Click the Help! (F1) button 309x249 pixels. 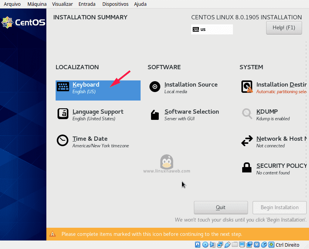click(284, 28)
